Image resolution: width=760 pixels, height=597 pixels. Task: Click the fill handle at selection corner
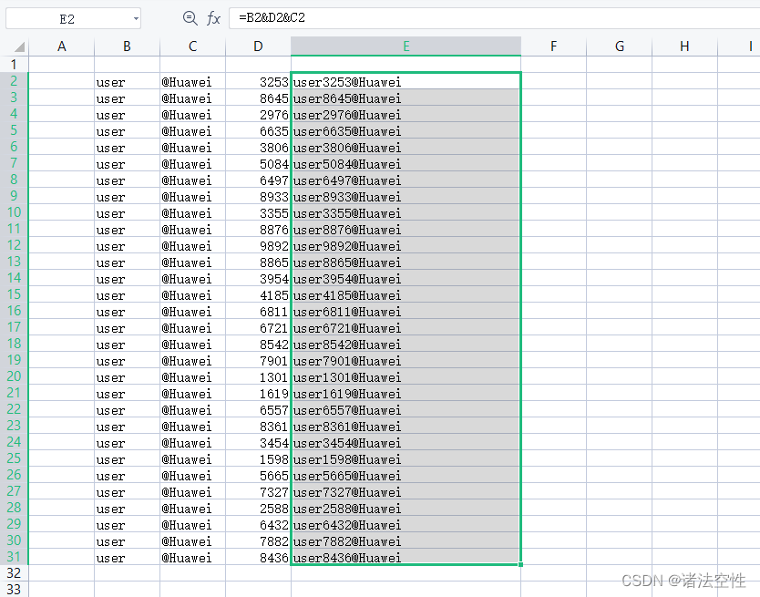[520, 564]
